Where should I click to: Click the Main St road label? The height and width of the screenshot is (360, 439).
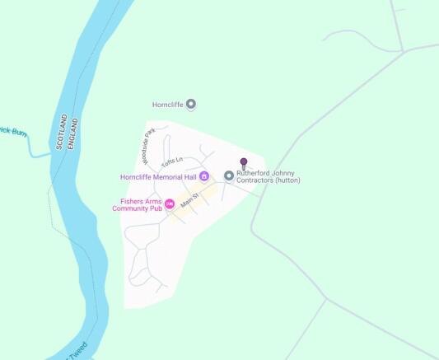[189, 200]
